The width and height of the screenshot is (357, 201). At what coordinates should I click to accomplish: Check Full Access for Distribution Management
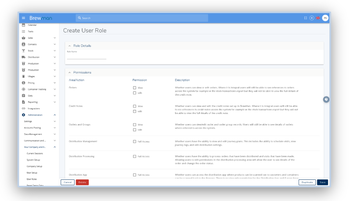(x=134, y=141)
